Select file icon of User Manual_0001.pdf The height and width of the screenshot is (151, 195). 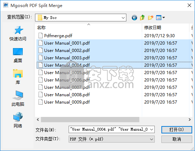[x=41, y=43]
